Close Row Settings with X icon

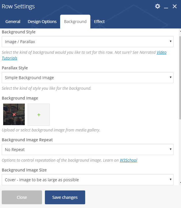(175, 6)
